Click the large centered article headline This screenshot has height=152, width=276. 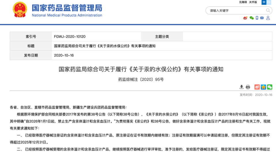pyautogui.click(x=141, y=69)
